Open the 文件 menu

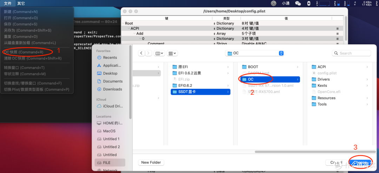pos(8,3)
